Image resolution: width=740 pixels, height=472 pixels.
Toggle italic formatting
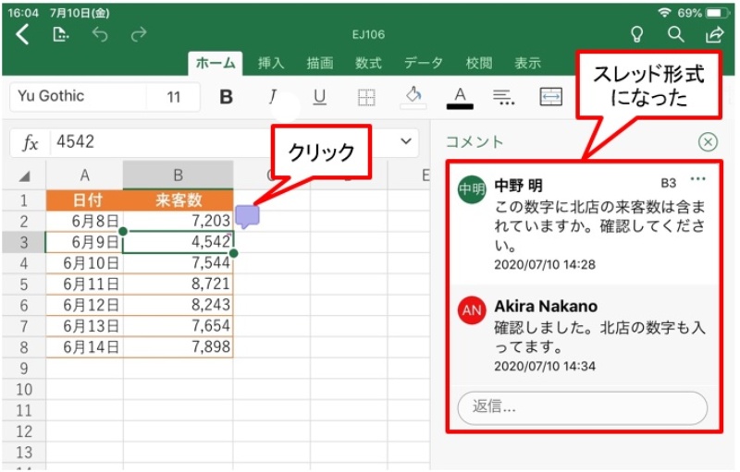(x=273, y=97)
